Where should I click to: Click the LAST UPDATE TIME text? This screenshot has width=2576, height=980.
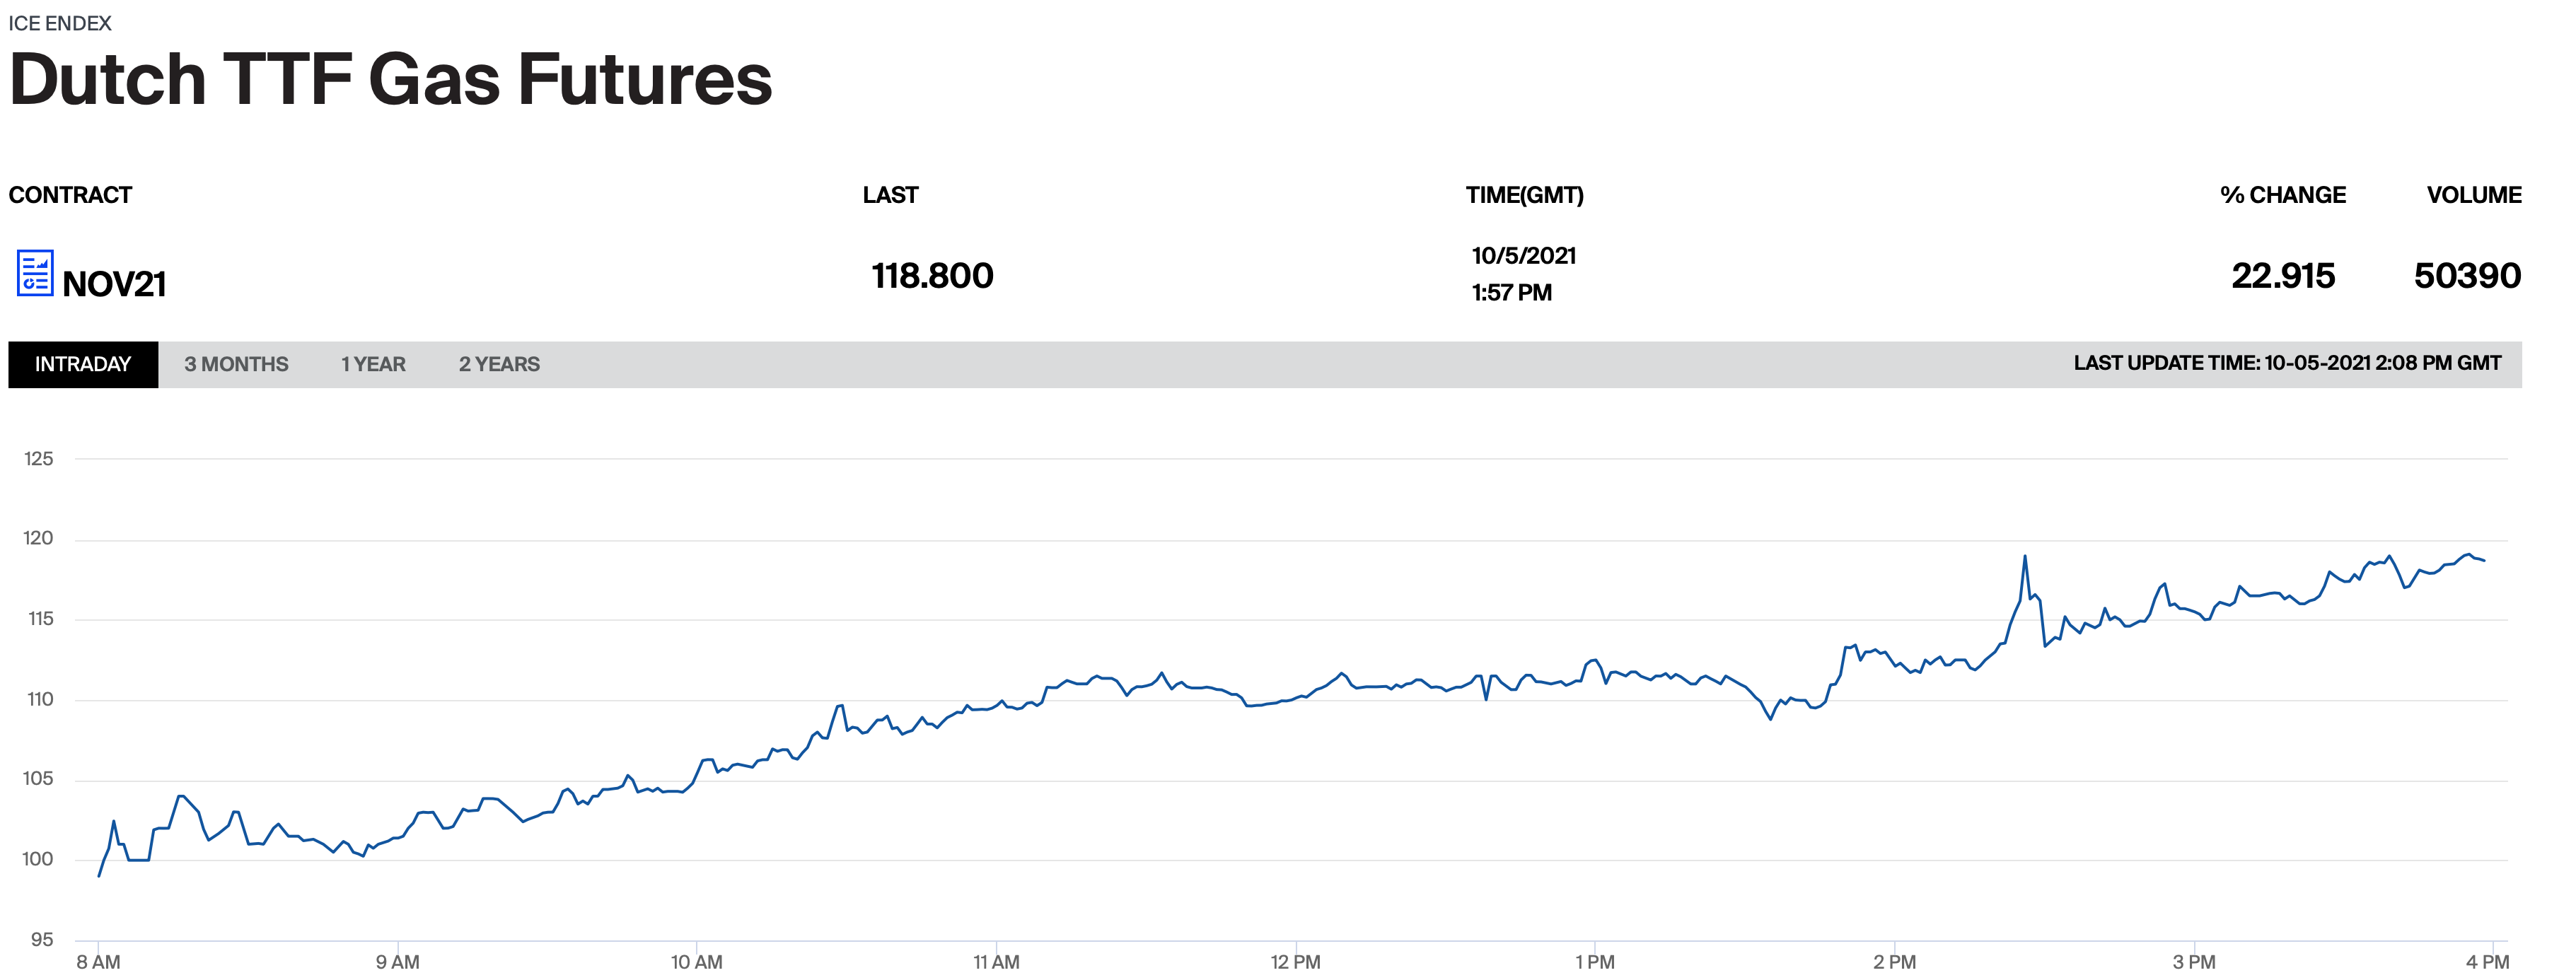tap(2287, 363)
